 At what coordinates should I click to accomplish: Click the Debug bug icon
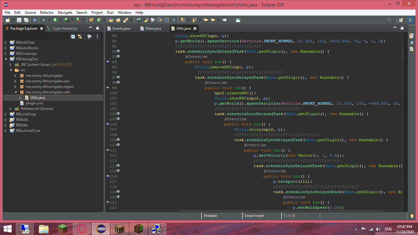[x=43, y=20]
